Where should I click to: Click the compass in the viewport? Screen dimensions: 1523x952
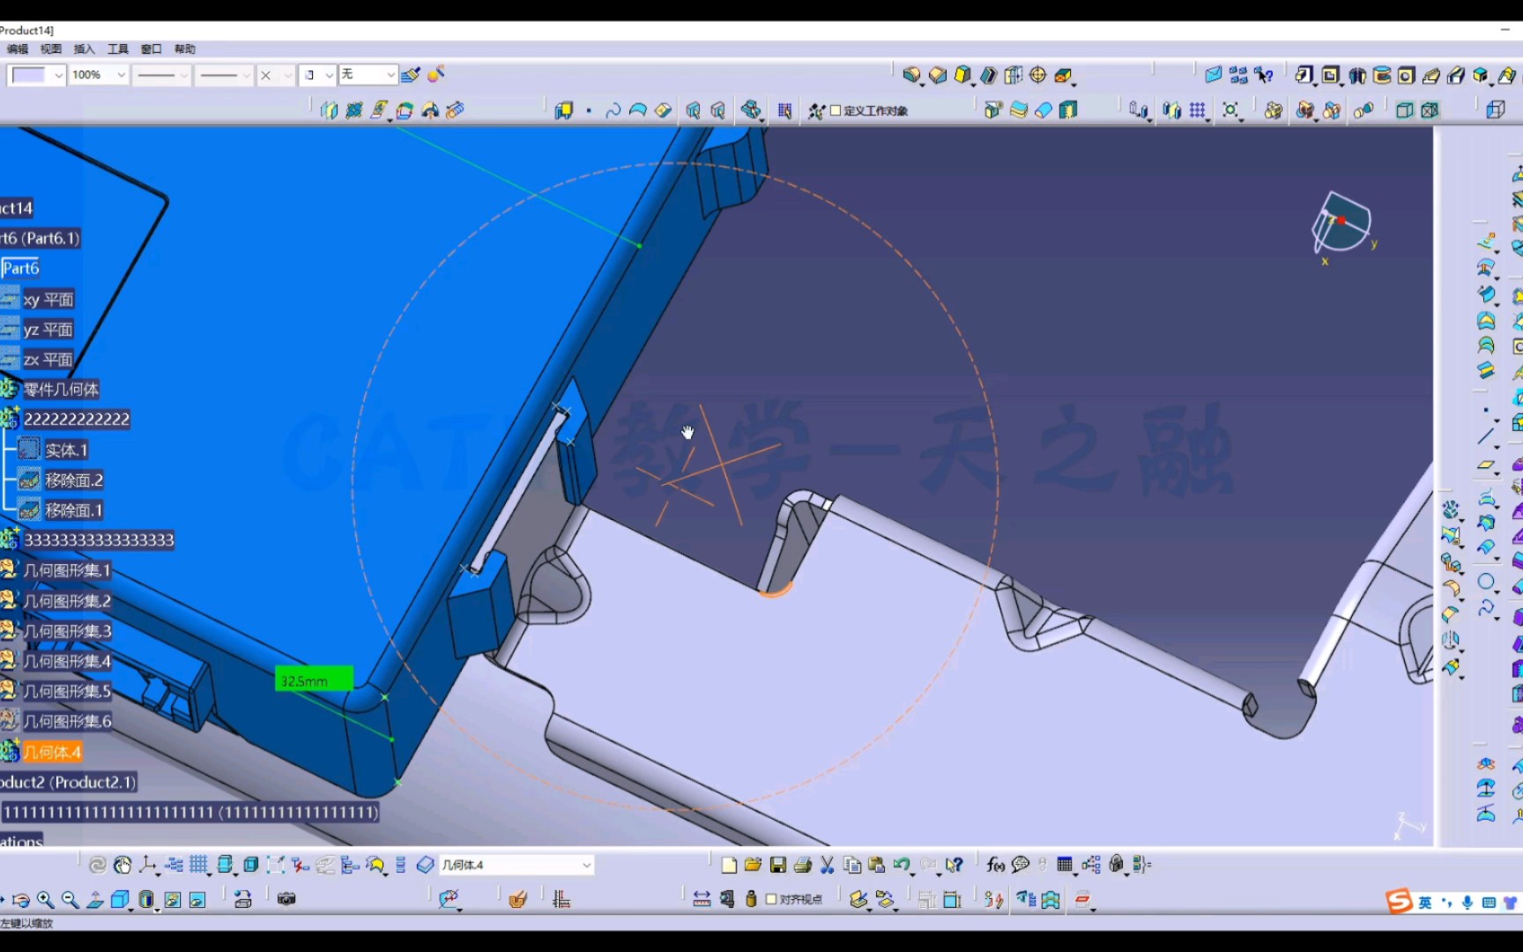tap(1342, 224)
